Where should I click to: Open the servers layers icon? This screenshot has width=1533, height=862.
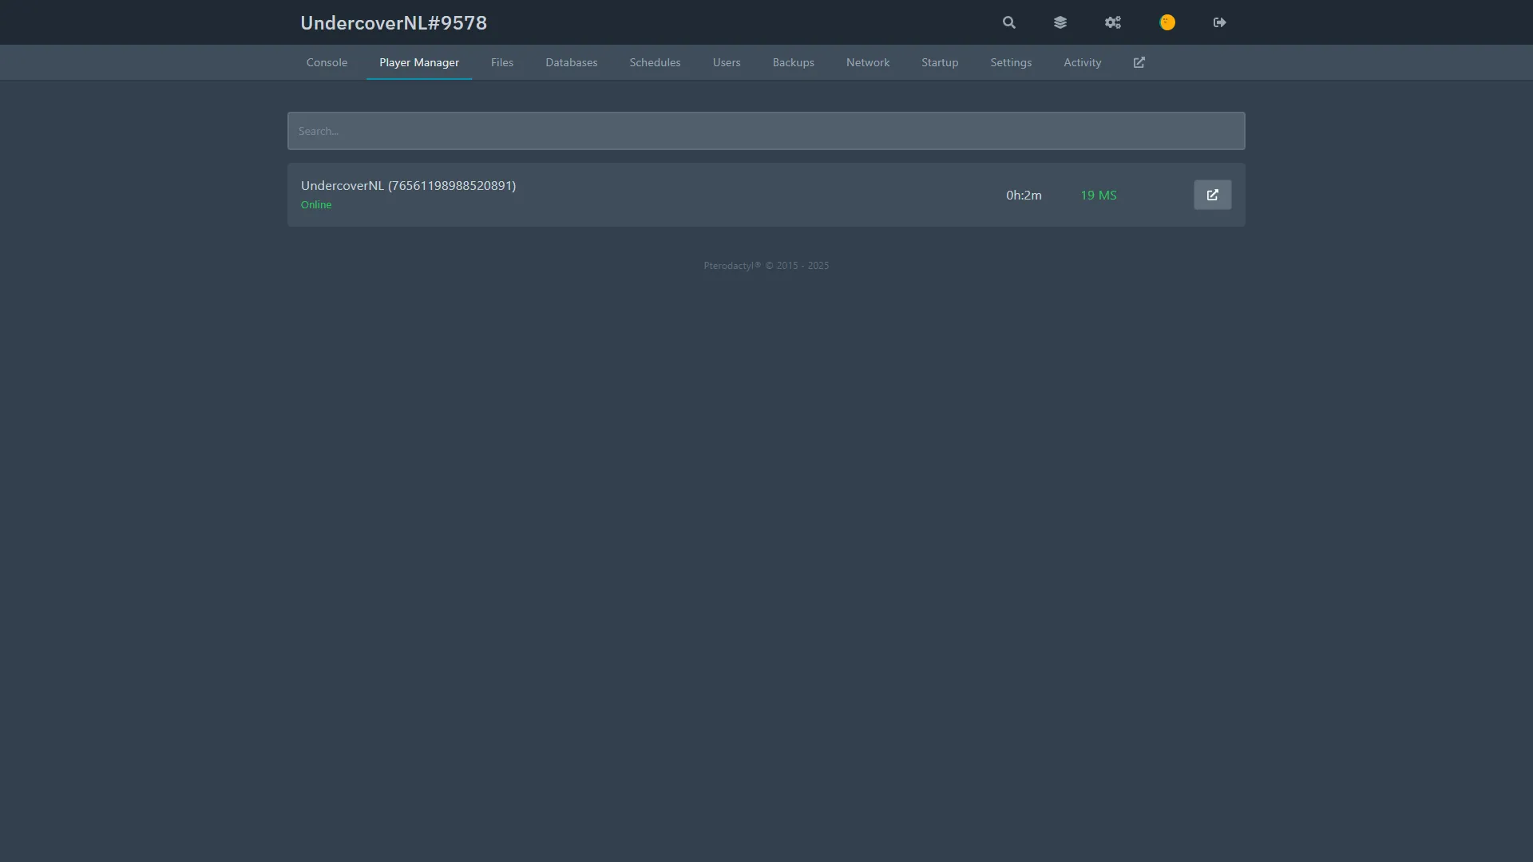click(x=1060, y=22)
